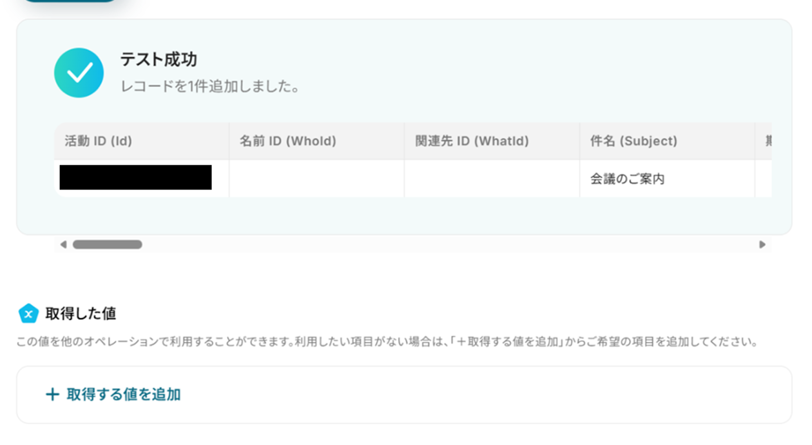Screen dimensions: 812x445
Task: Select the 関連先 ID (WhatId) column header
Action: point(492,141)
